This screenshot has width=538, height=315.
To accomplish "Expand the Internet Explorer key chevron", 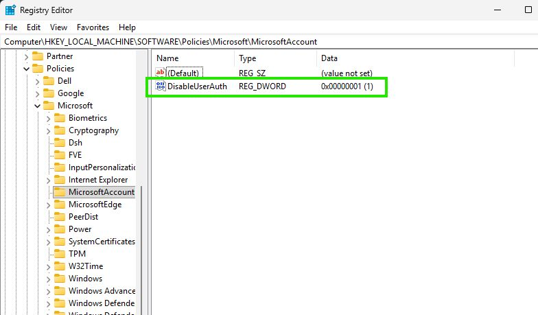I will tap(48, 180).
